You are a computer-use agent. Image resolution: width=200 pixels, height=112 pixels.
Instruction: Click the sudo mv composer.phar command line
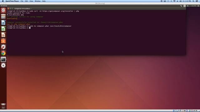(x=39, y=26)
